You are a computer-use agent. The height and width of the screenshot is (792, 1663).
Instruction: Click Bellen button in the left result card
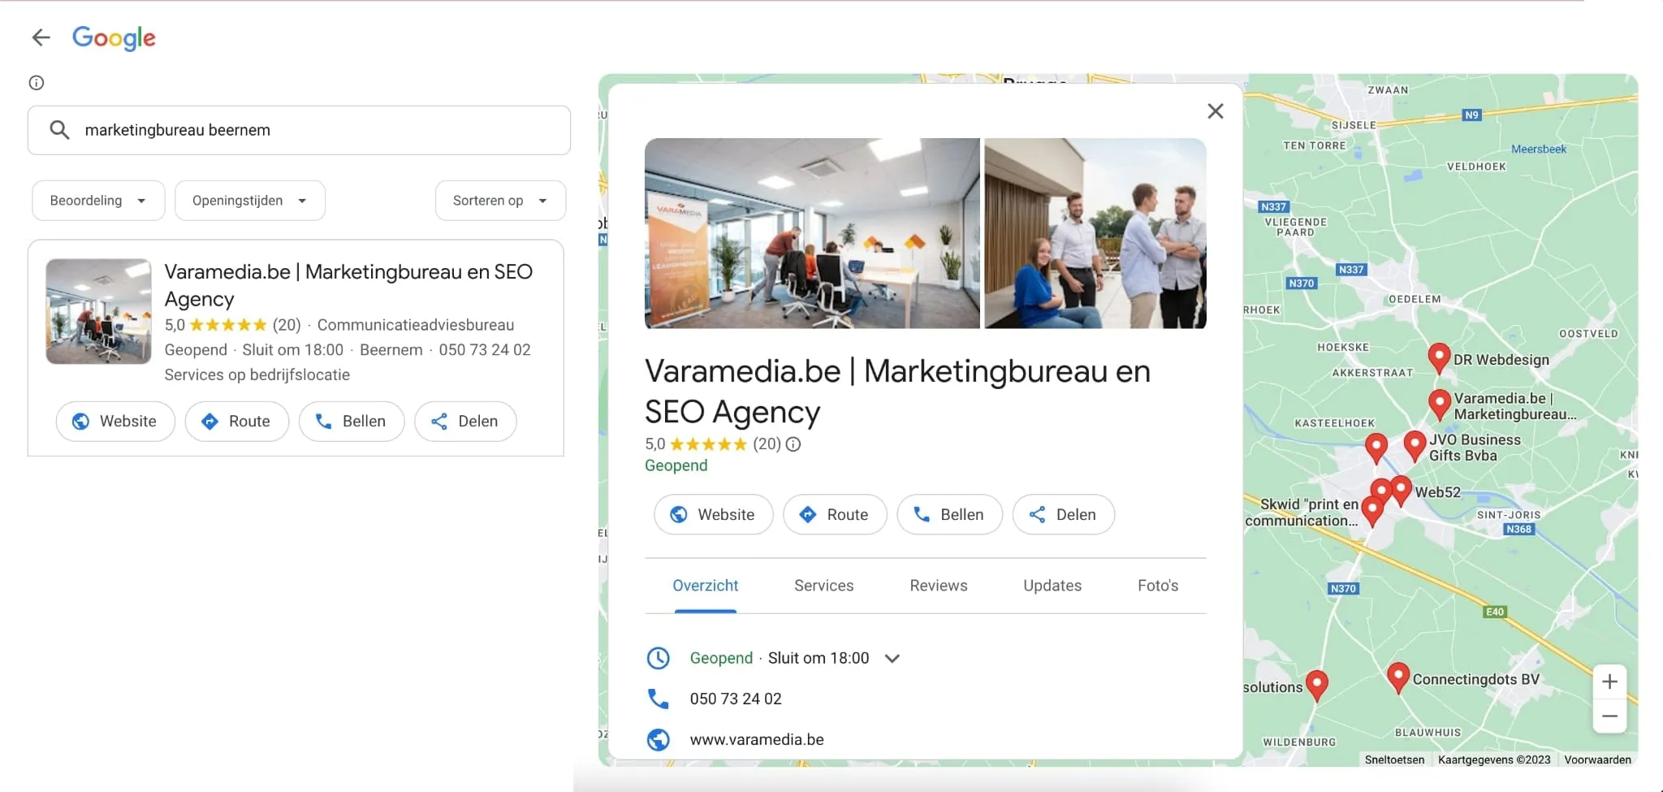(351, 422)
